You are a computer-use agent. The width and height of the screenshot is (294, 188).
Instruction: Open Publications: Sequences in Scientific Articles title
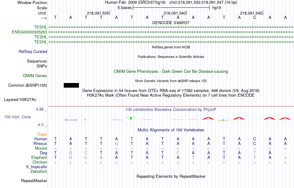click(x=171, y=57)
